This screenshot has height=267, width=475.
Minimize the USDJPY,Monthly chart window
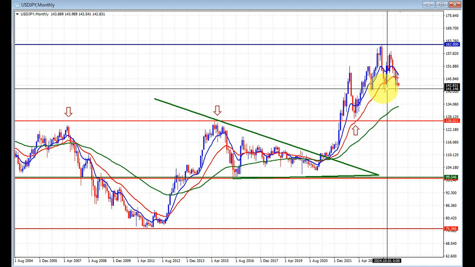pos(428,4)
